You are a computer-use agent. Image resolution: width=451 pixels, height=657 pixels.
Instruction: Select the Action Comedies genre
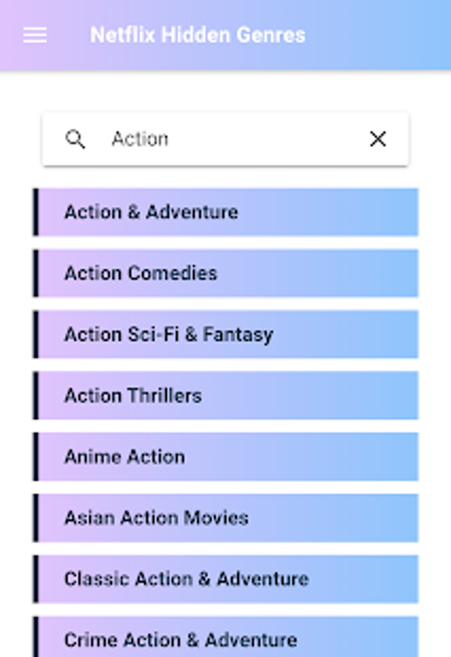[x=141, y=273]
